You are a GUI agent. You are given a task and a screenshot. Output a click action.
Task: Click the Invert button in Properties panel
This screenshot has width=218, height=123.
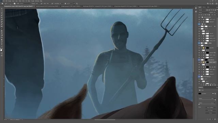(x=211, y=113)
